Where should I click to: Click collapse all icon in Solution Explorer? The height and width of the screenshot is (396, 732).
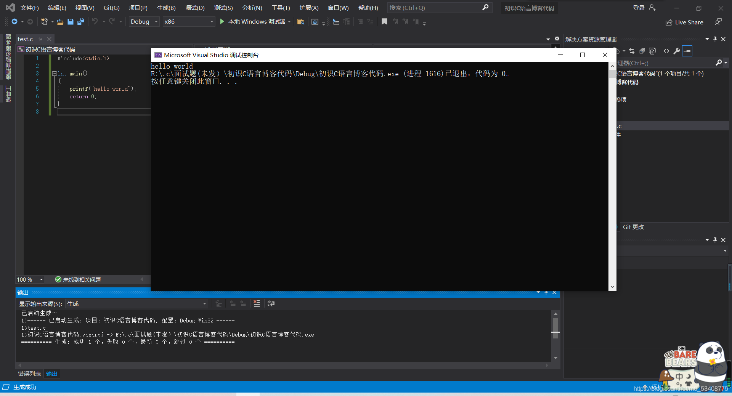[x=642, y=51]
